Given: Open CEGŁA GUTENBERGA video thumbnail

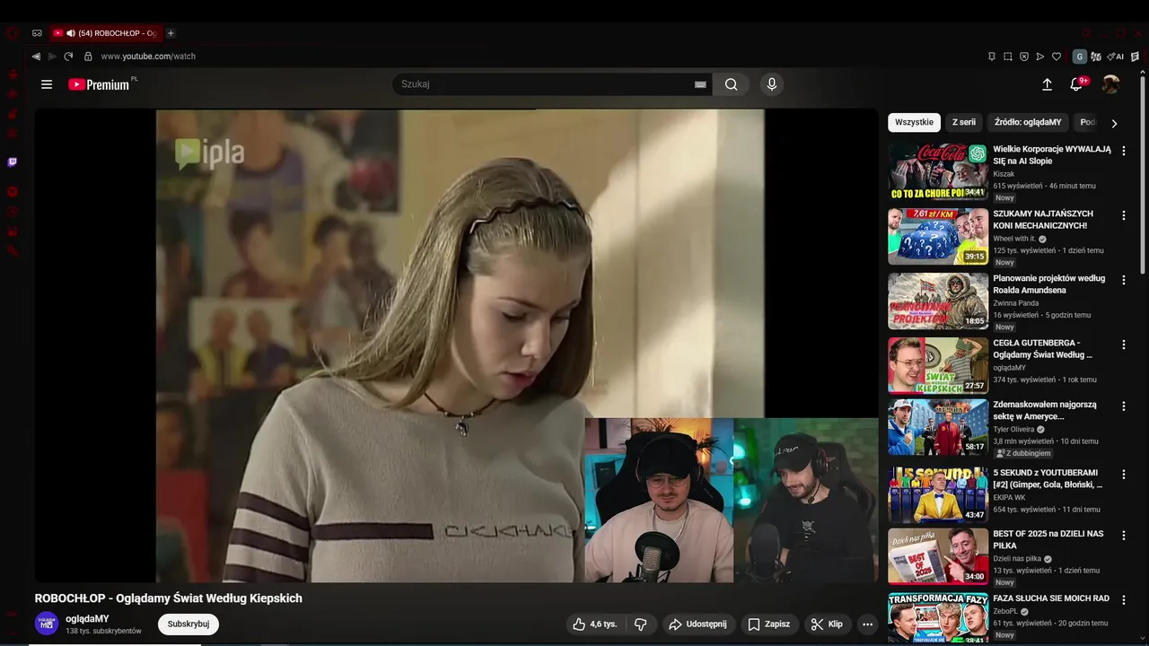Looking at the screenshot, I should [938, 365].
